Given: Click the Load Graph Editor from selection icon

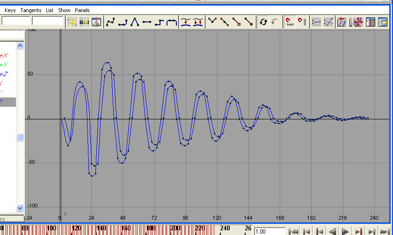Looking at the screenshot, I should pos(275,22).
